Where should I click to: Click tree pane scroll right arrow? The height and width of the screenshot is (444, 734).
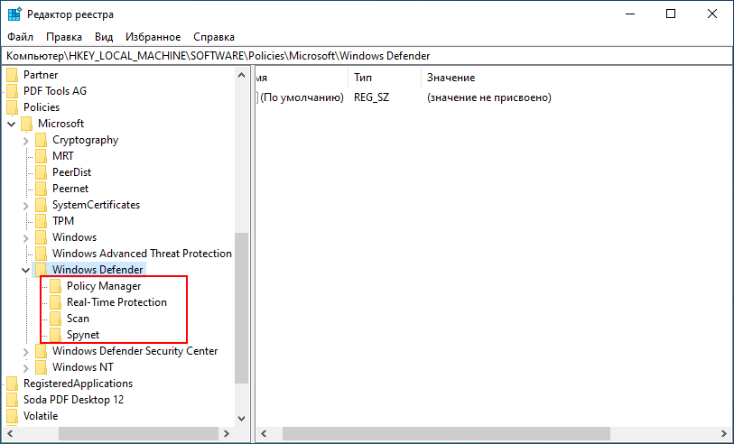[x=227, y=434]
